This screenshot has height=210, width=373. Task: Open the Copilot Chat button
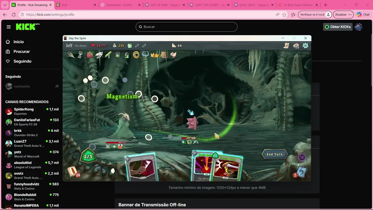click(x=363, y=15)
